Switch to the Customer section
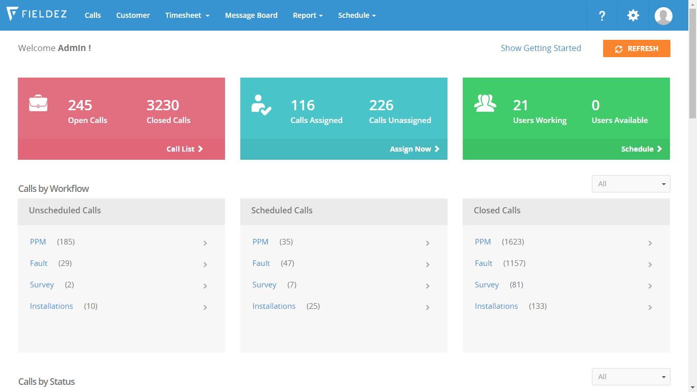The width and height of the screenshot is (697, 392). click(133, 15)
